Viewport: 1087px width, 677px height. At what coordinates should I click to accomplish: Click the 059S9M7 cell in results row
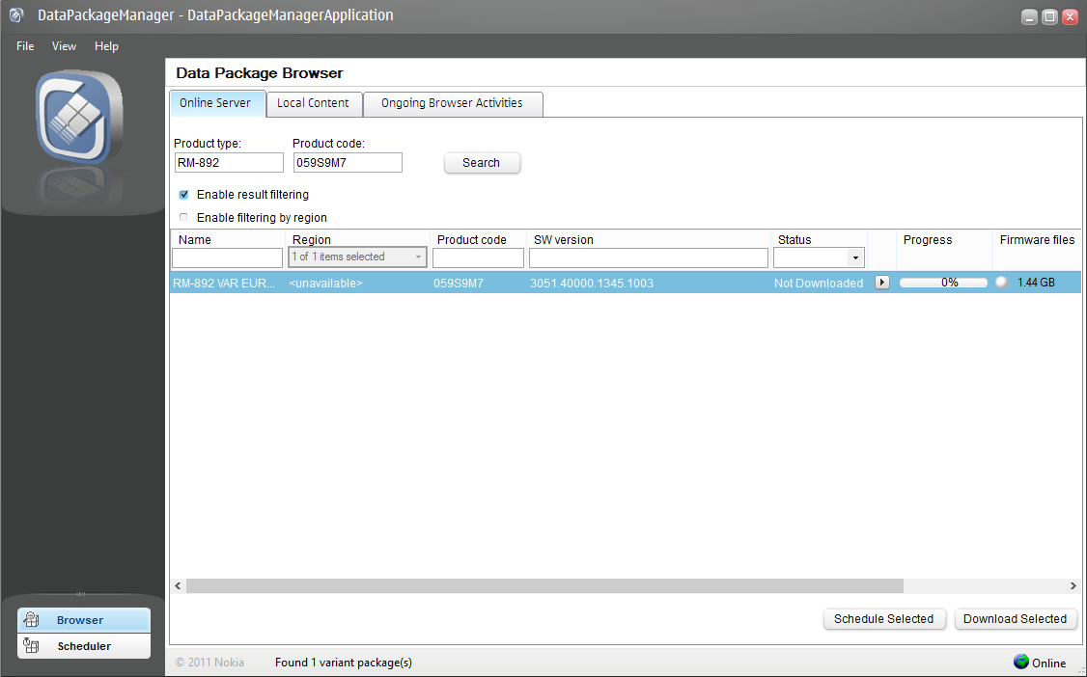point(459,284)
